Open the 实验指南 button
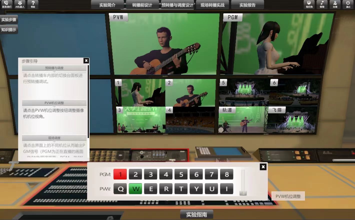The image size is (355, 220). tap(196, 214)
